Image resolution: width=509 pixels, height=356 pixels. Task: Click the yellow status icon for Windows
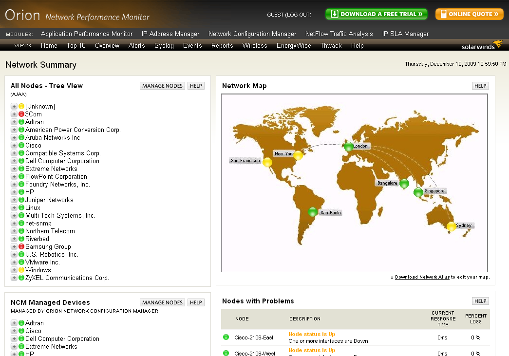click(21, 270)
